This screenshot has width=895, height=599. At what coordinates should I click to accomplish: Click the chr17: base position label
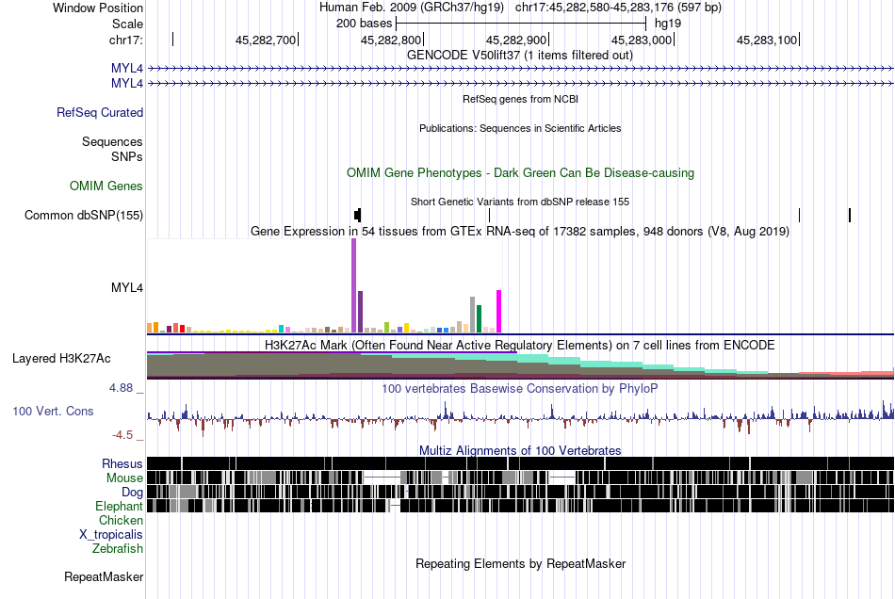(126, 40)
